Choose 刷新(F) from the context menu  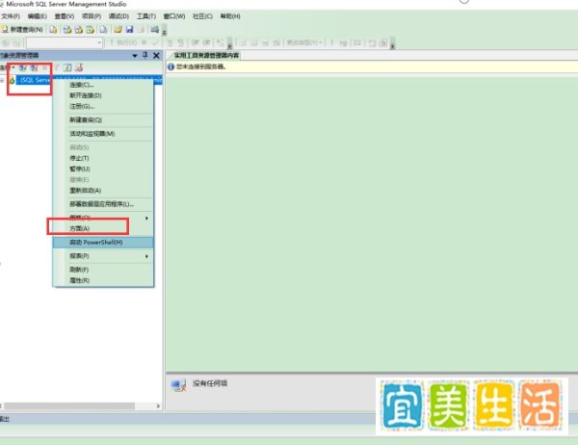(x=103, y=270)
